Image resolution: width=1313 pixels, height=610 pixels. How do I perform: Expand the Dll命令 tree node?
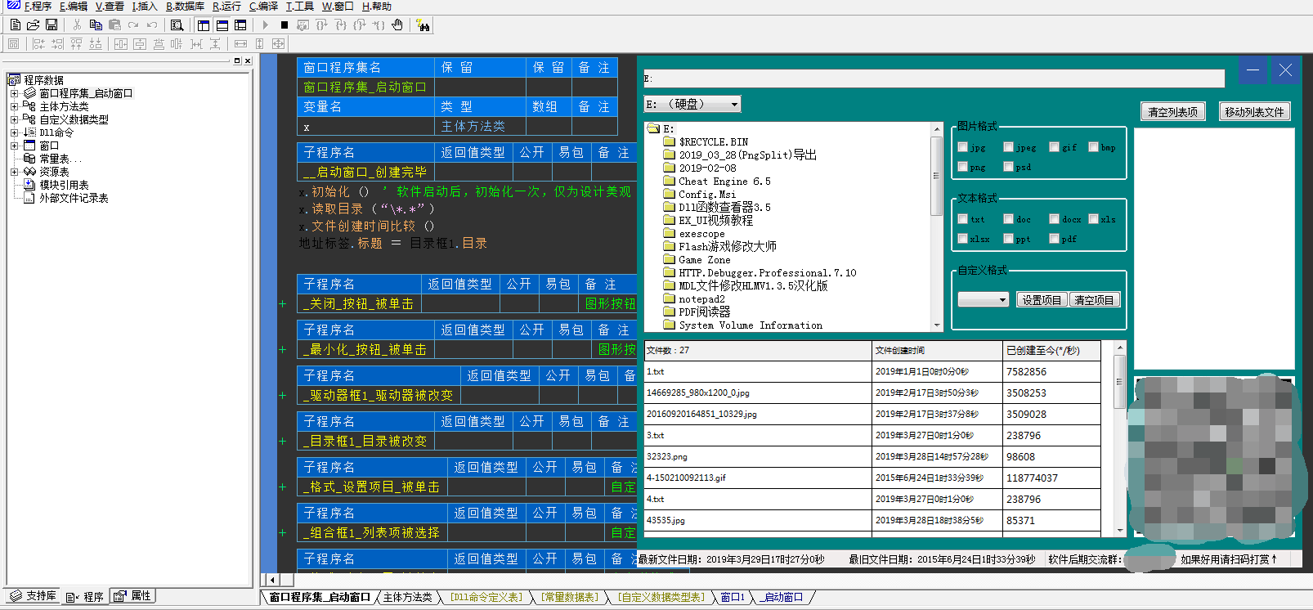14,132
